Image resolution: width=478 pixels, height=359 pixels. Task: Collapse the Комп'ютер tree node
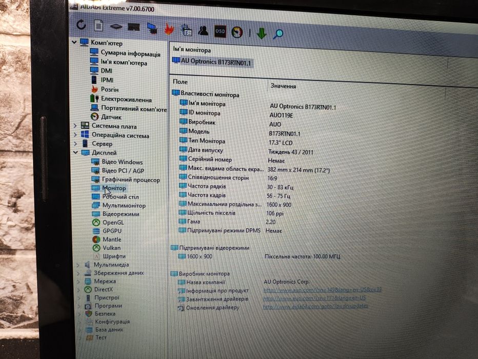point(74,42)
